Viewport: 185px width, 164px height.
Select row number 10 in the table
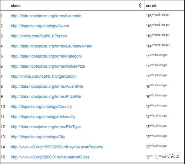click(3, 107)
